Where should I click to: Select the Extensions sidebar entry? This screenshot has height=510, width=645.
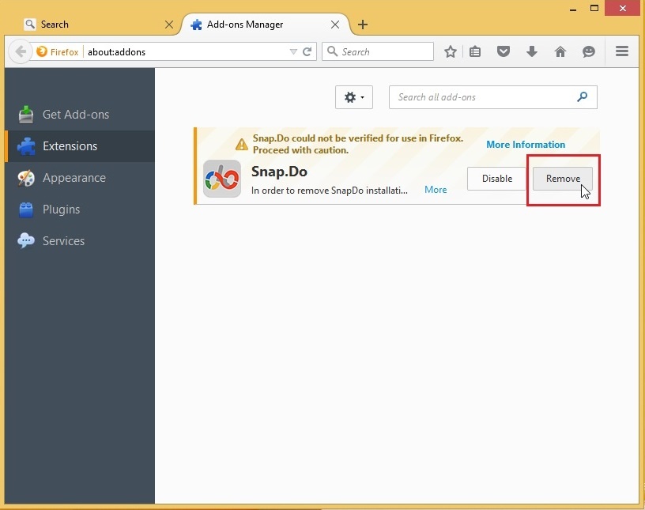click(70, 145)
